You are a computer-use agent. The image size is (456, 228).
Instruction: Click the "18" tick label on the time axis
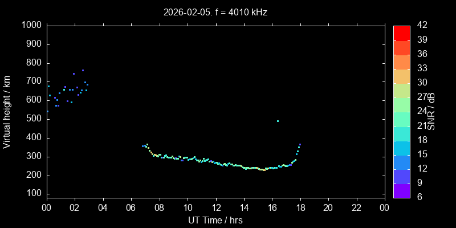pyautogui.click(x=300, y=207)
